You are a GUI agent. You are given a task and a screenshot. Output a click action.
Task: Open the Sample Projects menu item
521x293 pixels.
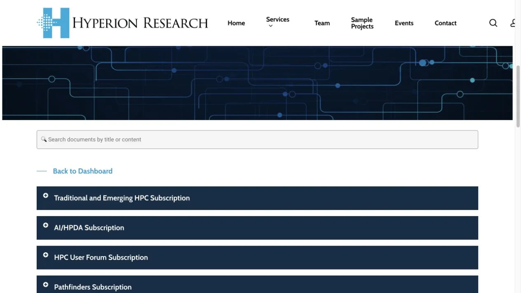[362, 23]
